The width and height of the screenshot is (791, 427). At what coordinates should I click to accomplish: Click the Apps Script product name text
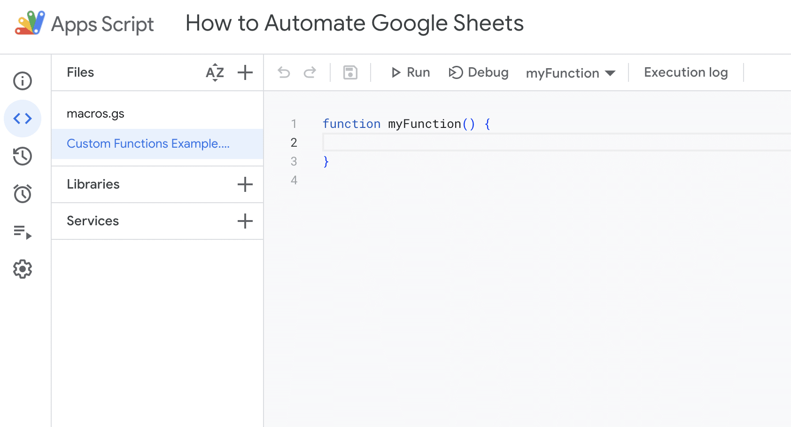point(102,24)
